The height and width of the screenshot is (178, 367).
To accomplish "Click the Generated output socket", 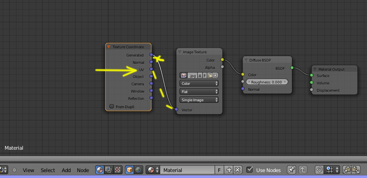I will pos(151,55).
